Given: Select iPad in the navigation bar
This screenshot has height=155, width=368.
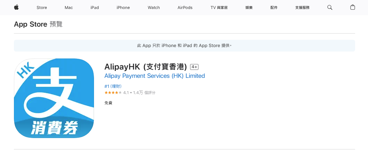Looking at the screenshot, I should pyautogui.click(x=95, y=8).
